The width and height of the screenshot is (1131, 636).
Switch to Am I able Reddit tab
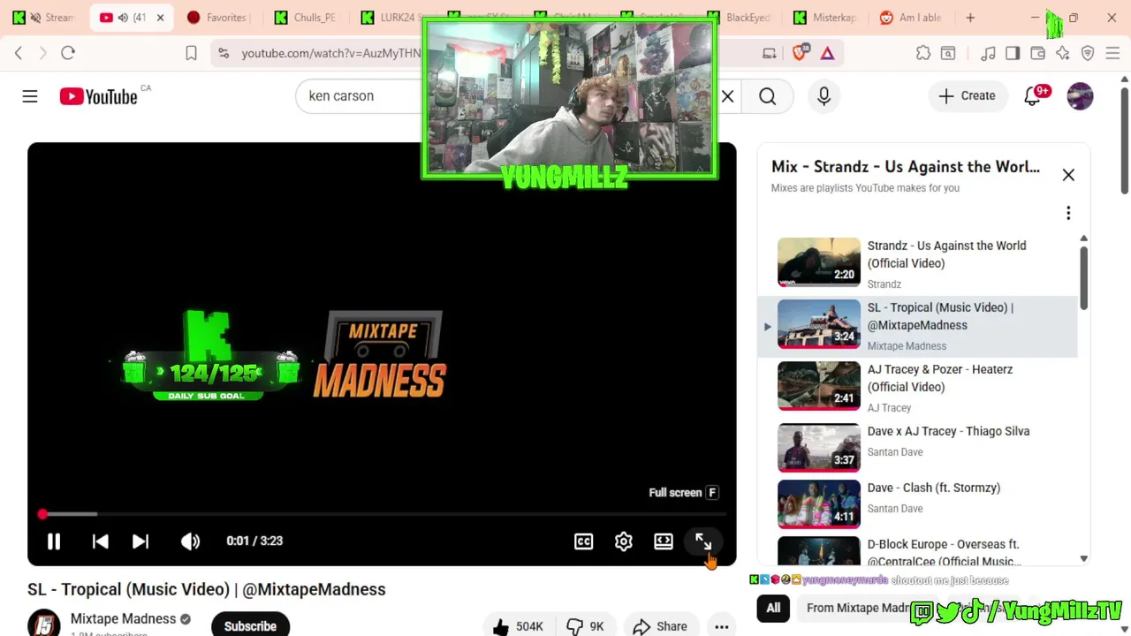pos(912,18)
